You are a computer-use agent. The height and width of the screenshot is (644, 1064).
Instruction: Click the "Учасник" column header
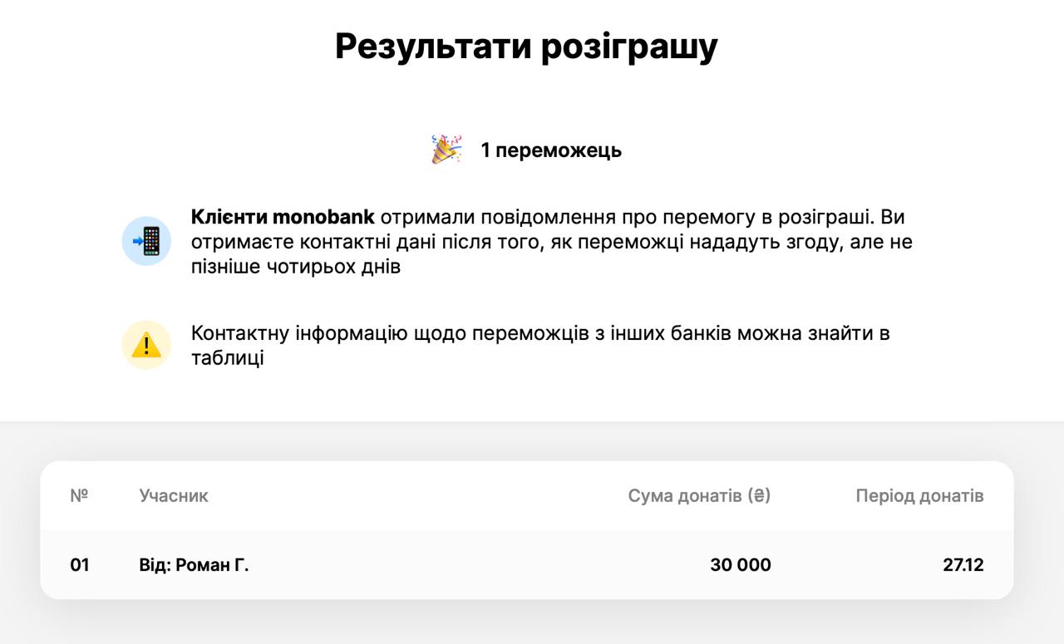(x=174, y=496)
